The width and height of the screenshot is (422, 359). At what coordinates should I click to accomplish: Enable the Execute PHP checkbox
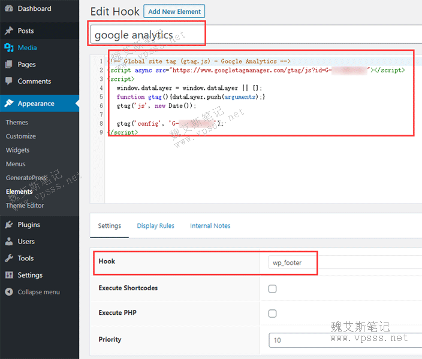[272, 314]
